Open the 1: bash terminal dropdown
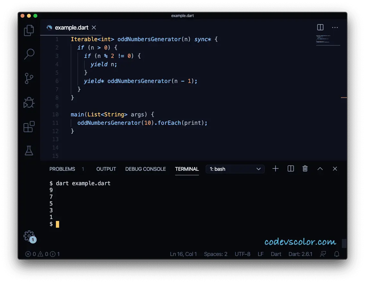The width and height of the screenshot is (365, 283). coord(235,169)
